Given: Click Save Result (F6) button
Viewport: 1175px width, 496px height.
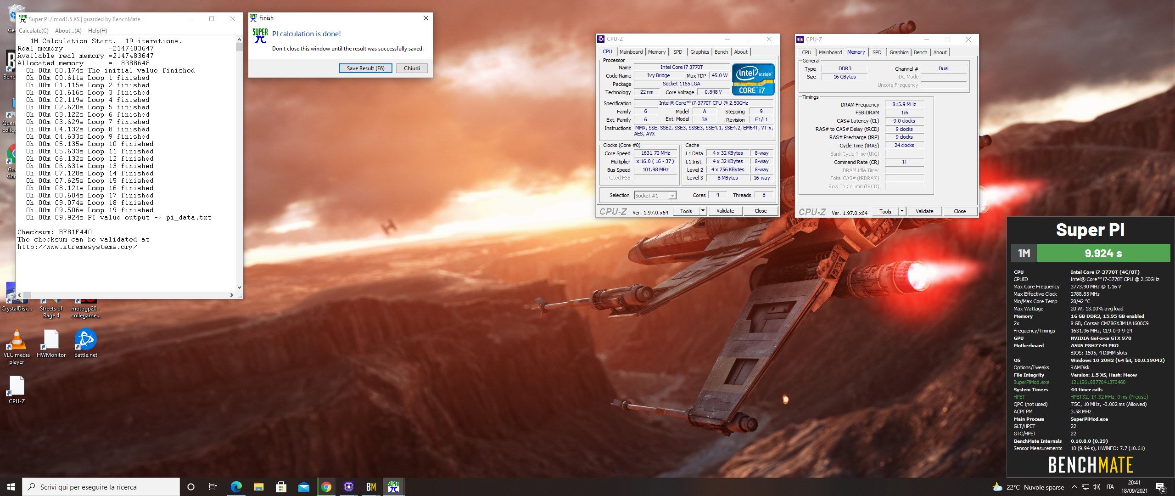Looking at the screenshot, I should coord(365,68).
